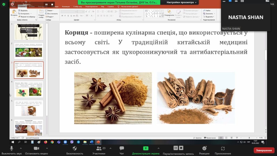Expand the video options arrow next to camera
This screenshot has height=156, width=277.
(x=47, y=148)
